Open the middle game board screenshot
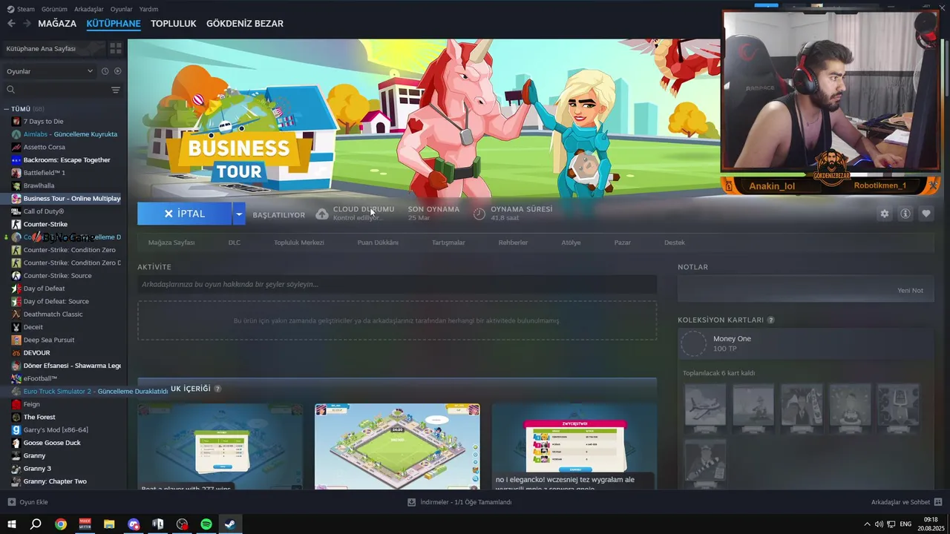The height and width of the screenshot is (534, 950). point(397,446)
